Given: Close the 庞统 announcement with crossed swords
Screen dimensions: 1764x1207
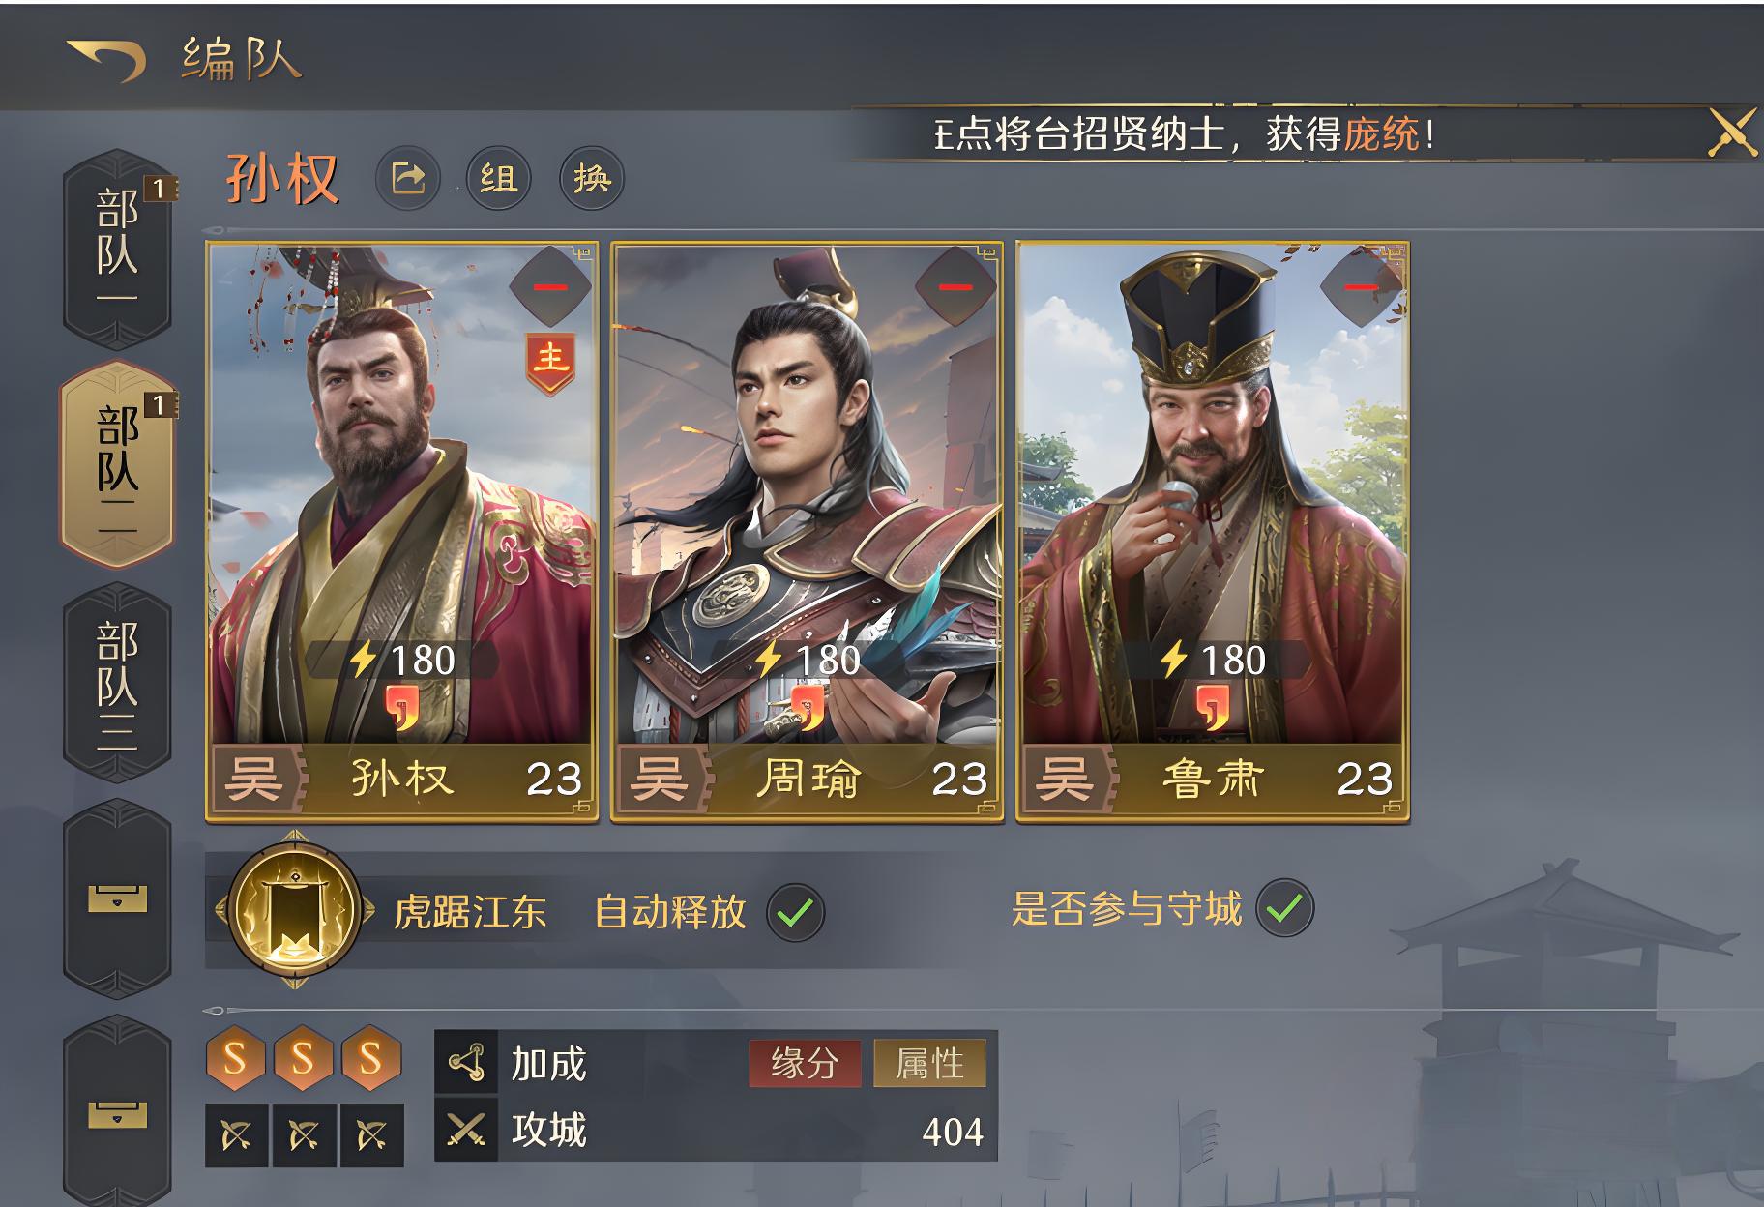Looking at the screenshot, I should 1731,133.
